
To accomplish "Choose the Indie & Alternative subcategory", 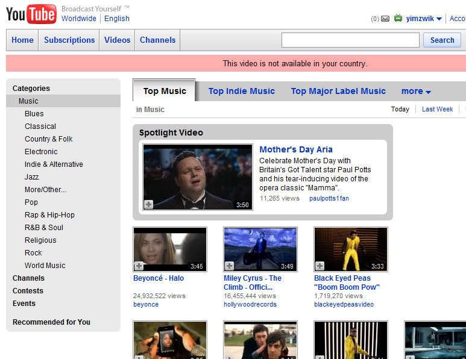I will click(x=54, y=164).
